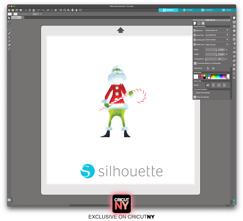Select the fourth Rotate View option
Image resolution: width=243 pixels, height=221 pixels.
224,85
